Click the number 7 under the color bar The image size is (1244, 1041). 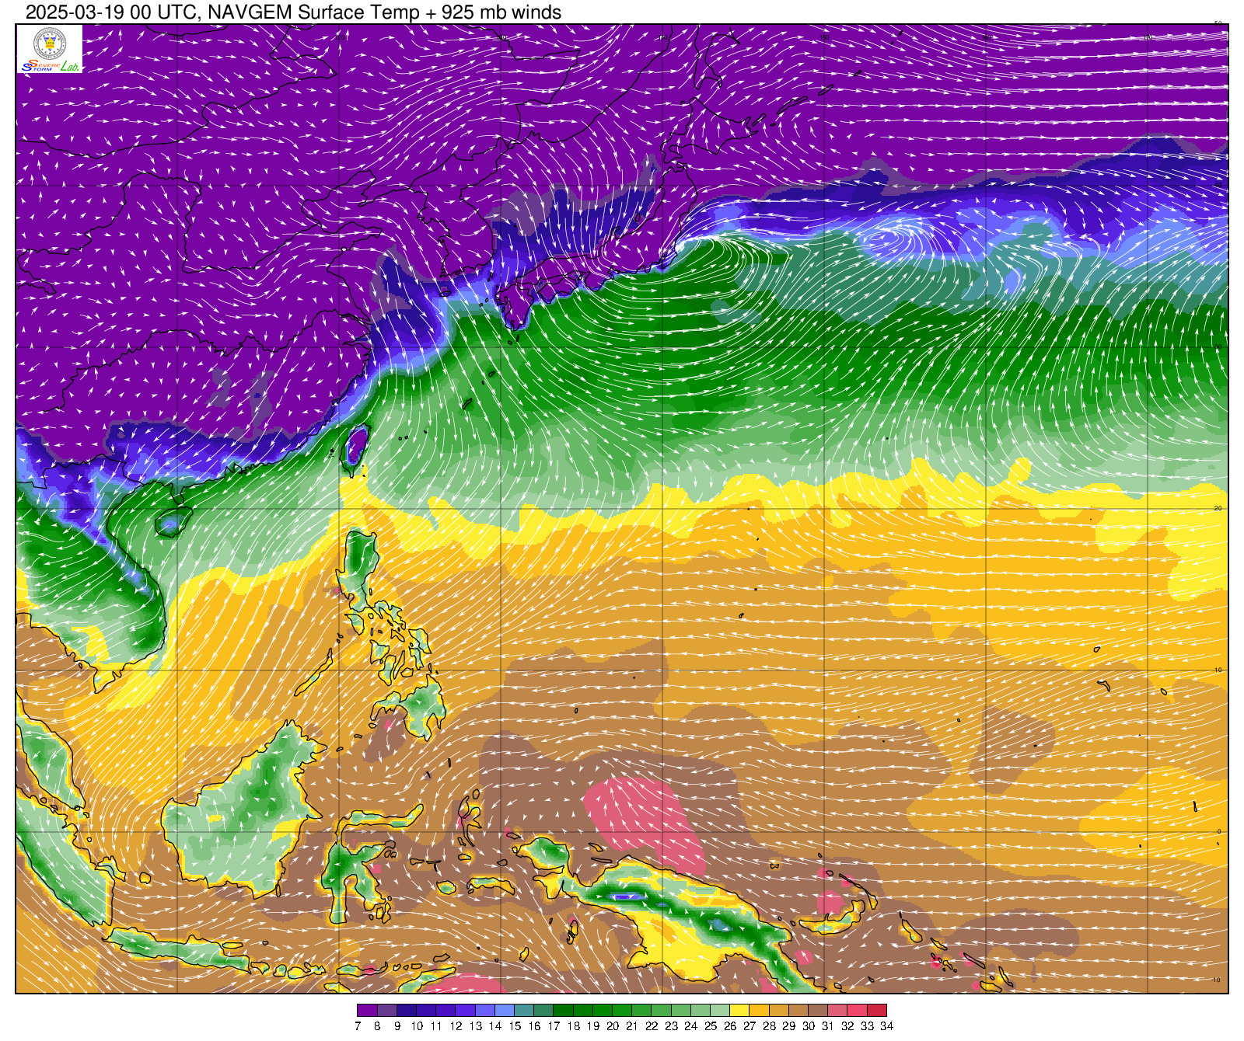358,1026
